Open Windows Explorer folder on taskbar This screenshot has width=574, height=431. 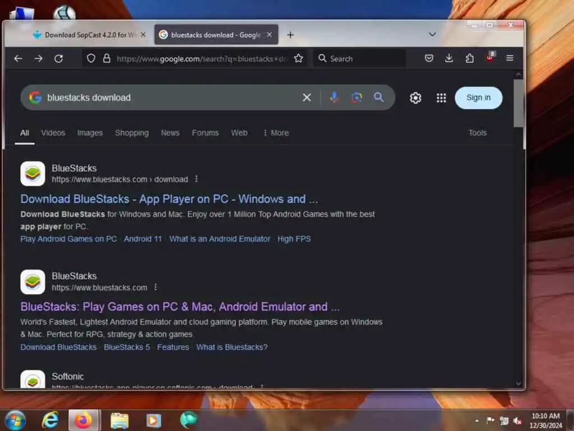point(120,420)
